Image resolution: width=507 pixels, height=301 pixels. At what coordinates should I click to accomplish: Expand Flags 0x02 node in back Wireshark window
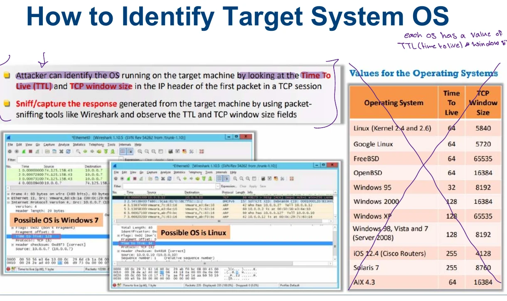click(12, 228)
